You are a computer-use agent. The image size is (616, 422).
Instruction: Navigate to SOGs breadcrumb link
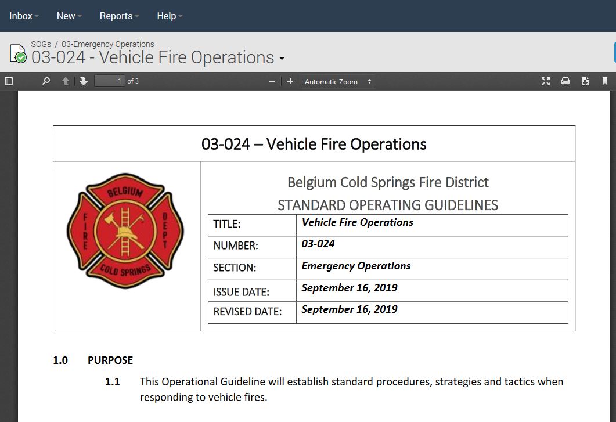pyautogui.click(x=41, y=44)
